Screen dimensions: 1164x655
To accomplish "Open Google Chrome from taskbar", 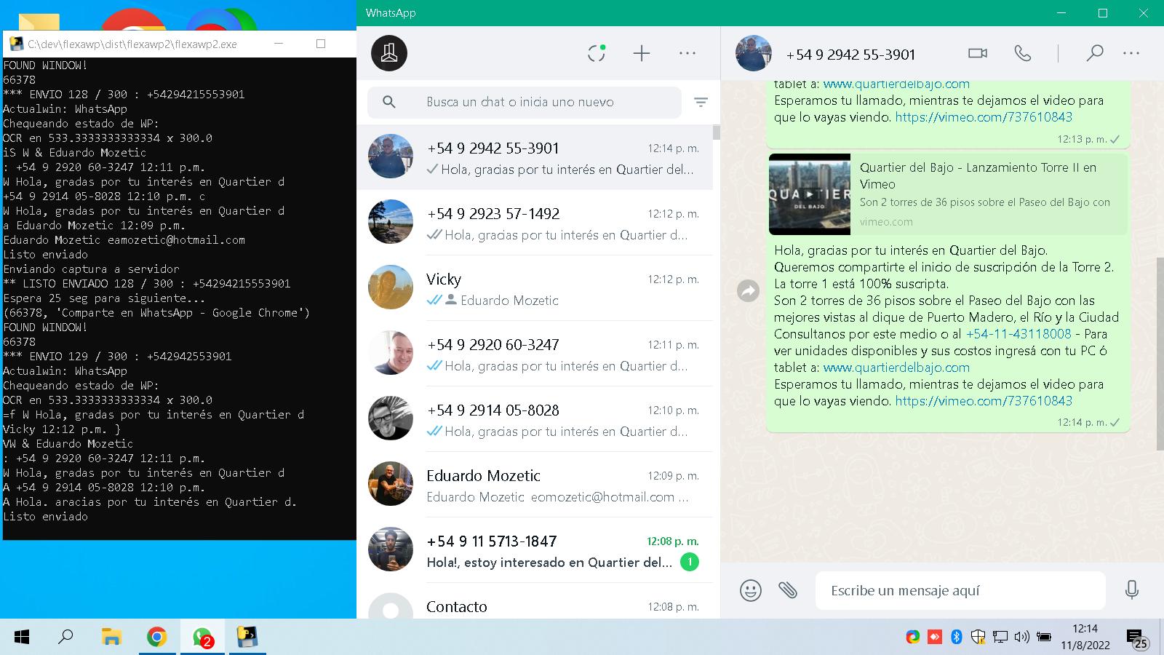I will click(156, 638).
